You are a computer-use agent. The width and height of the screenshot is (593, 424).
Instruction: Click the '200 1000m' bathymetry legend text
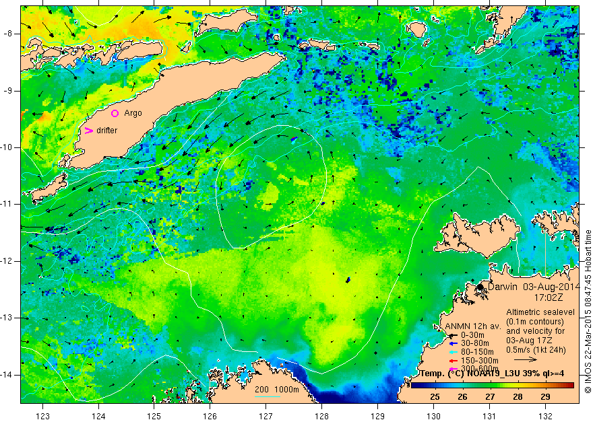(x=277, y=390)
